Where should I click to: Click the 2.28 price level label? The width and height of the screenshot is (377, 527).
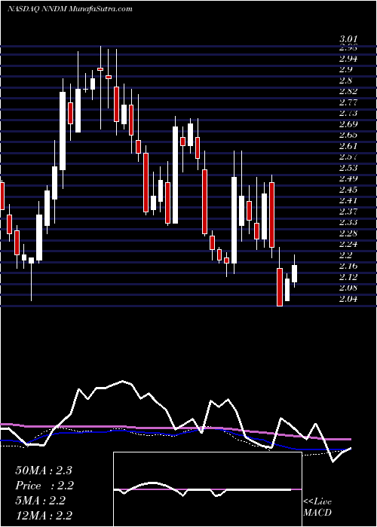coord(348,233)
